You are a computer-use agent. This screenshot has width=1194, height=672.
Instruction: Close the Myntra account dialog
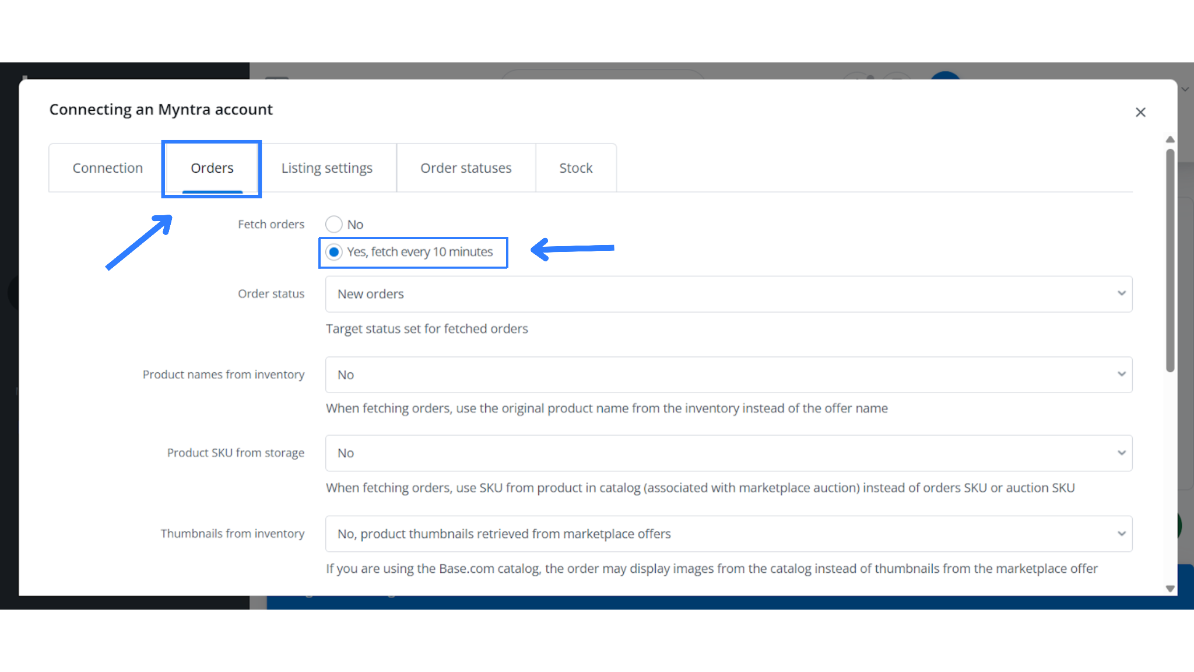pyautogui.click(x=1140, y=112)
